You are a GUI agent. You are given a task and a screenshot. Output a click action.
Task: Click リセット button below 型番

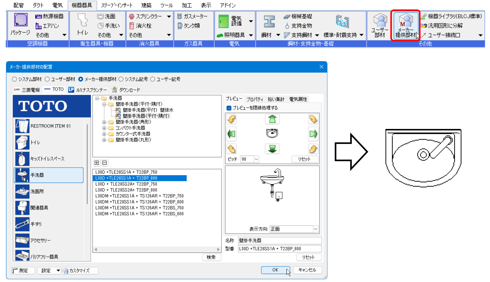(309, 257)
